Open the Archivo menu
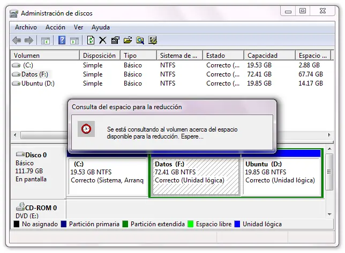The height and width of the screenshot is (253, 345). pyautogui.click(x=26, y=27)
